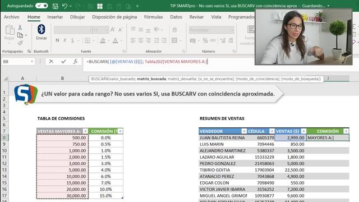
Task: Click the Merge and Center icon
Action: point(174,40)
